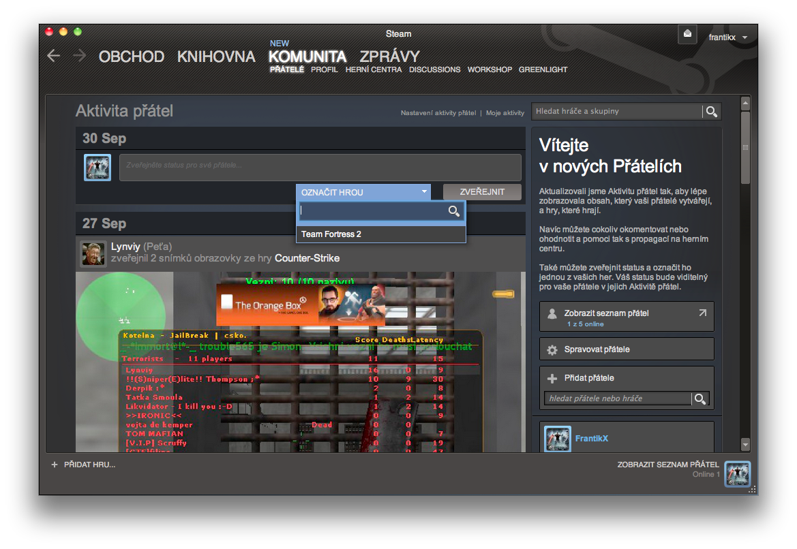Open Nastavení aktivity přátel link

438,113
